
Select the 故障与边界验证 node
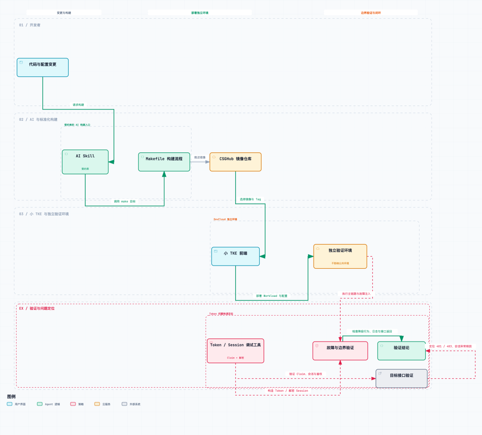[x=340, y=351]
